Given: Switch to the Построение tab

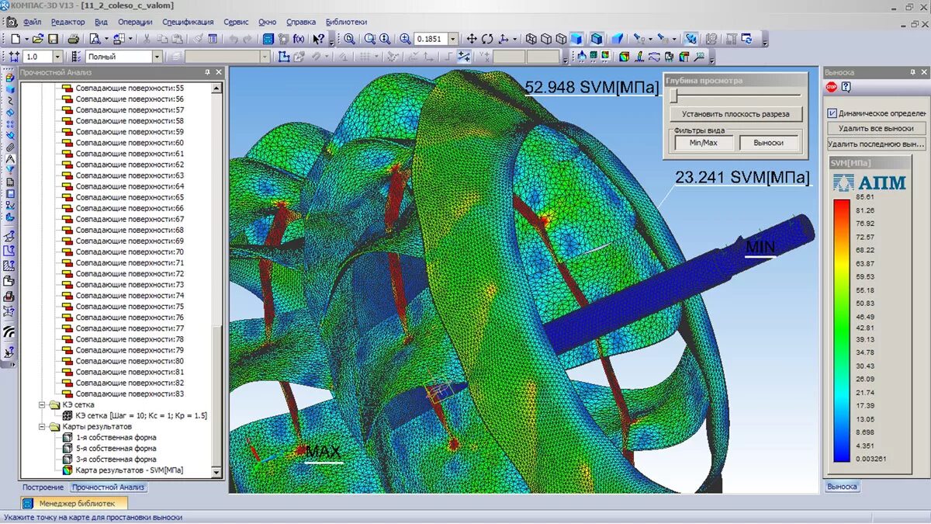Looking at the screenshot, I should tap(43, 488).
